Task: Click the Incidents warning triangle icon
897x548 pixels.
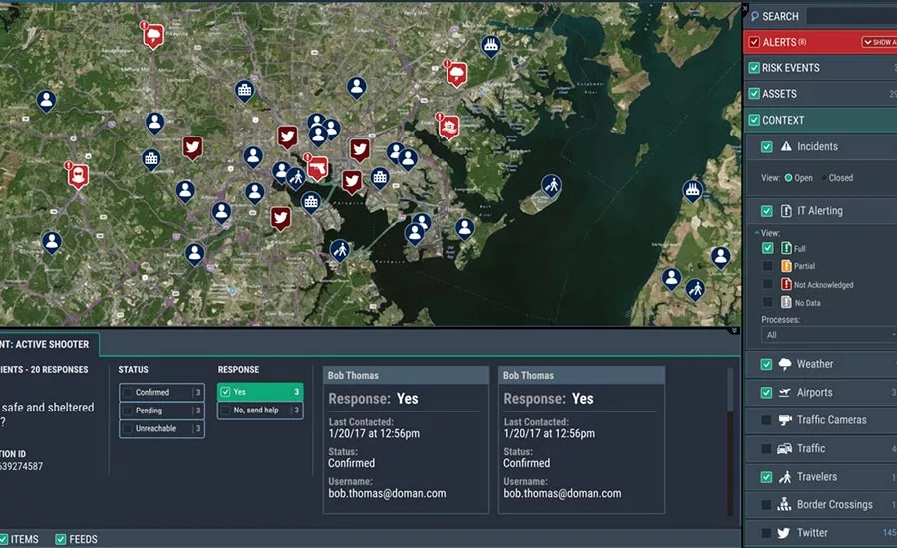Action: [x=786, y=146]
